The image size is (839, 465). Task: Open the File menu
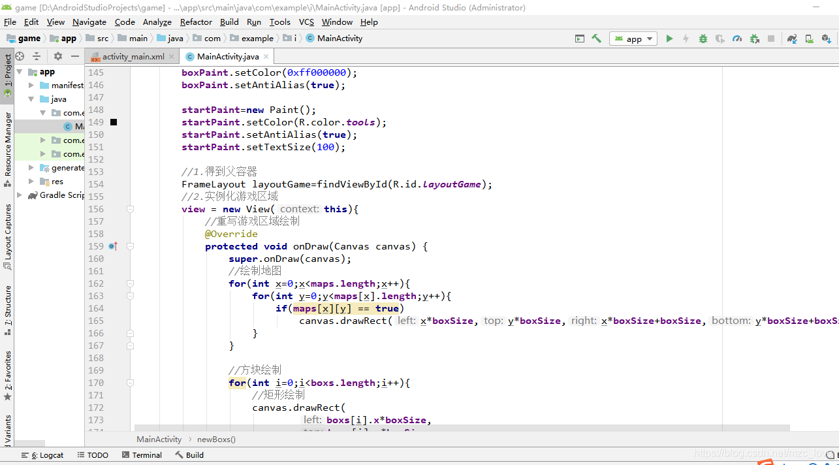[10, 22]
